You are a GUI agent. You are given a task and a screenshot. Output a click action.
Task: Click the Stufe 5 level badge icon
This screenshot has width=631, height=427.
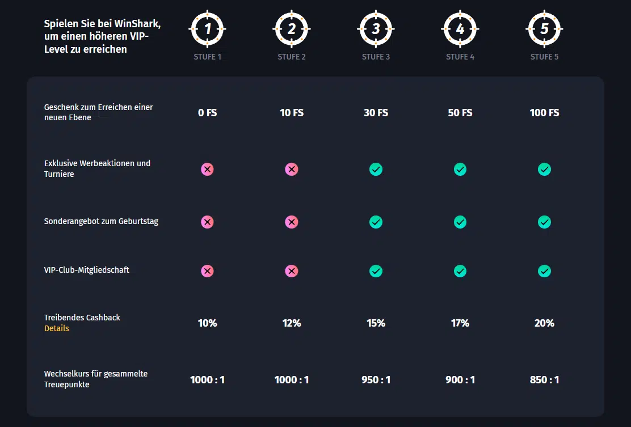click(545, 29)
